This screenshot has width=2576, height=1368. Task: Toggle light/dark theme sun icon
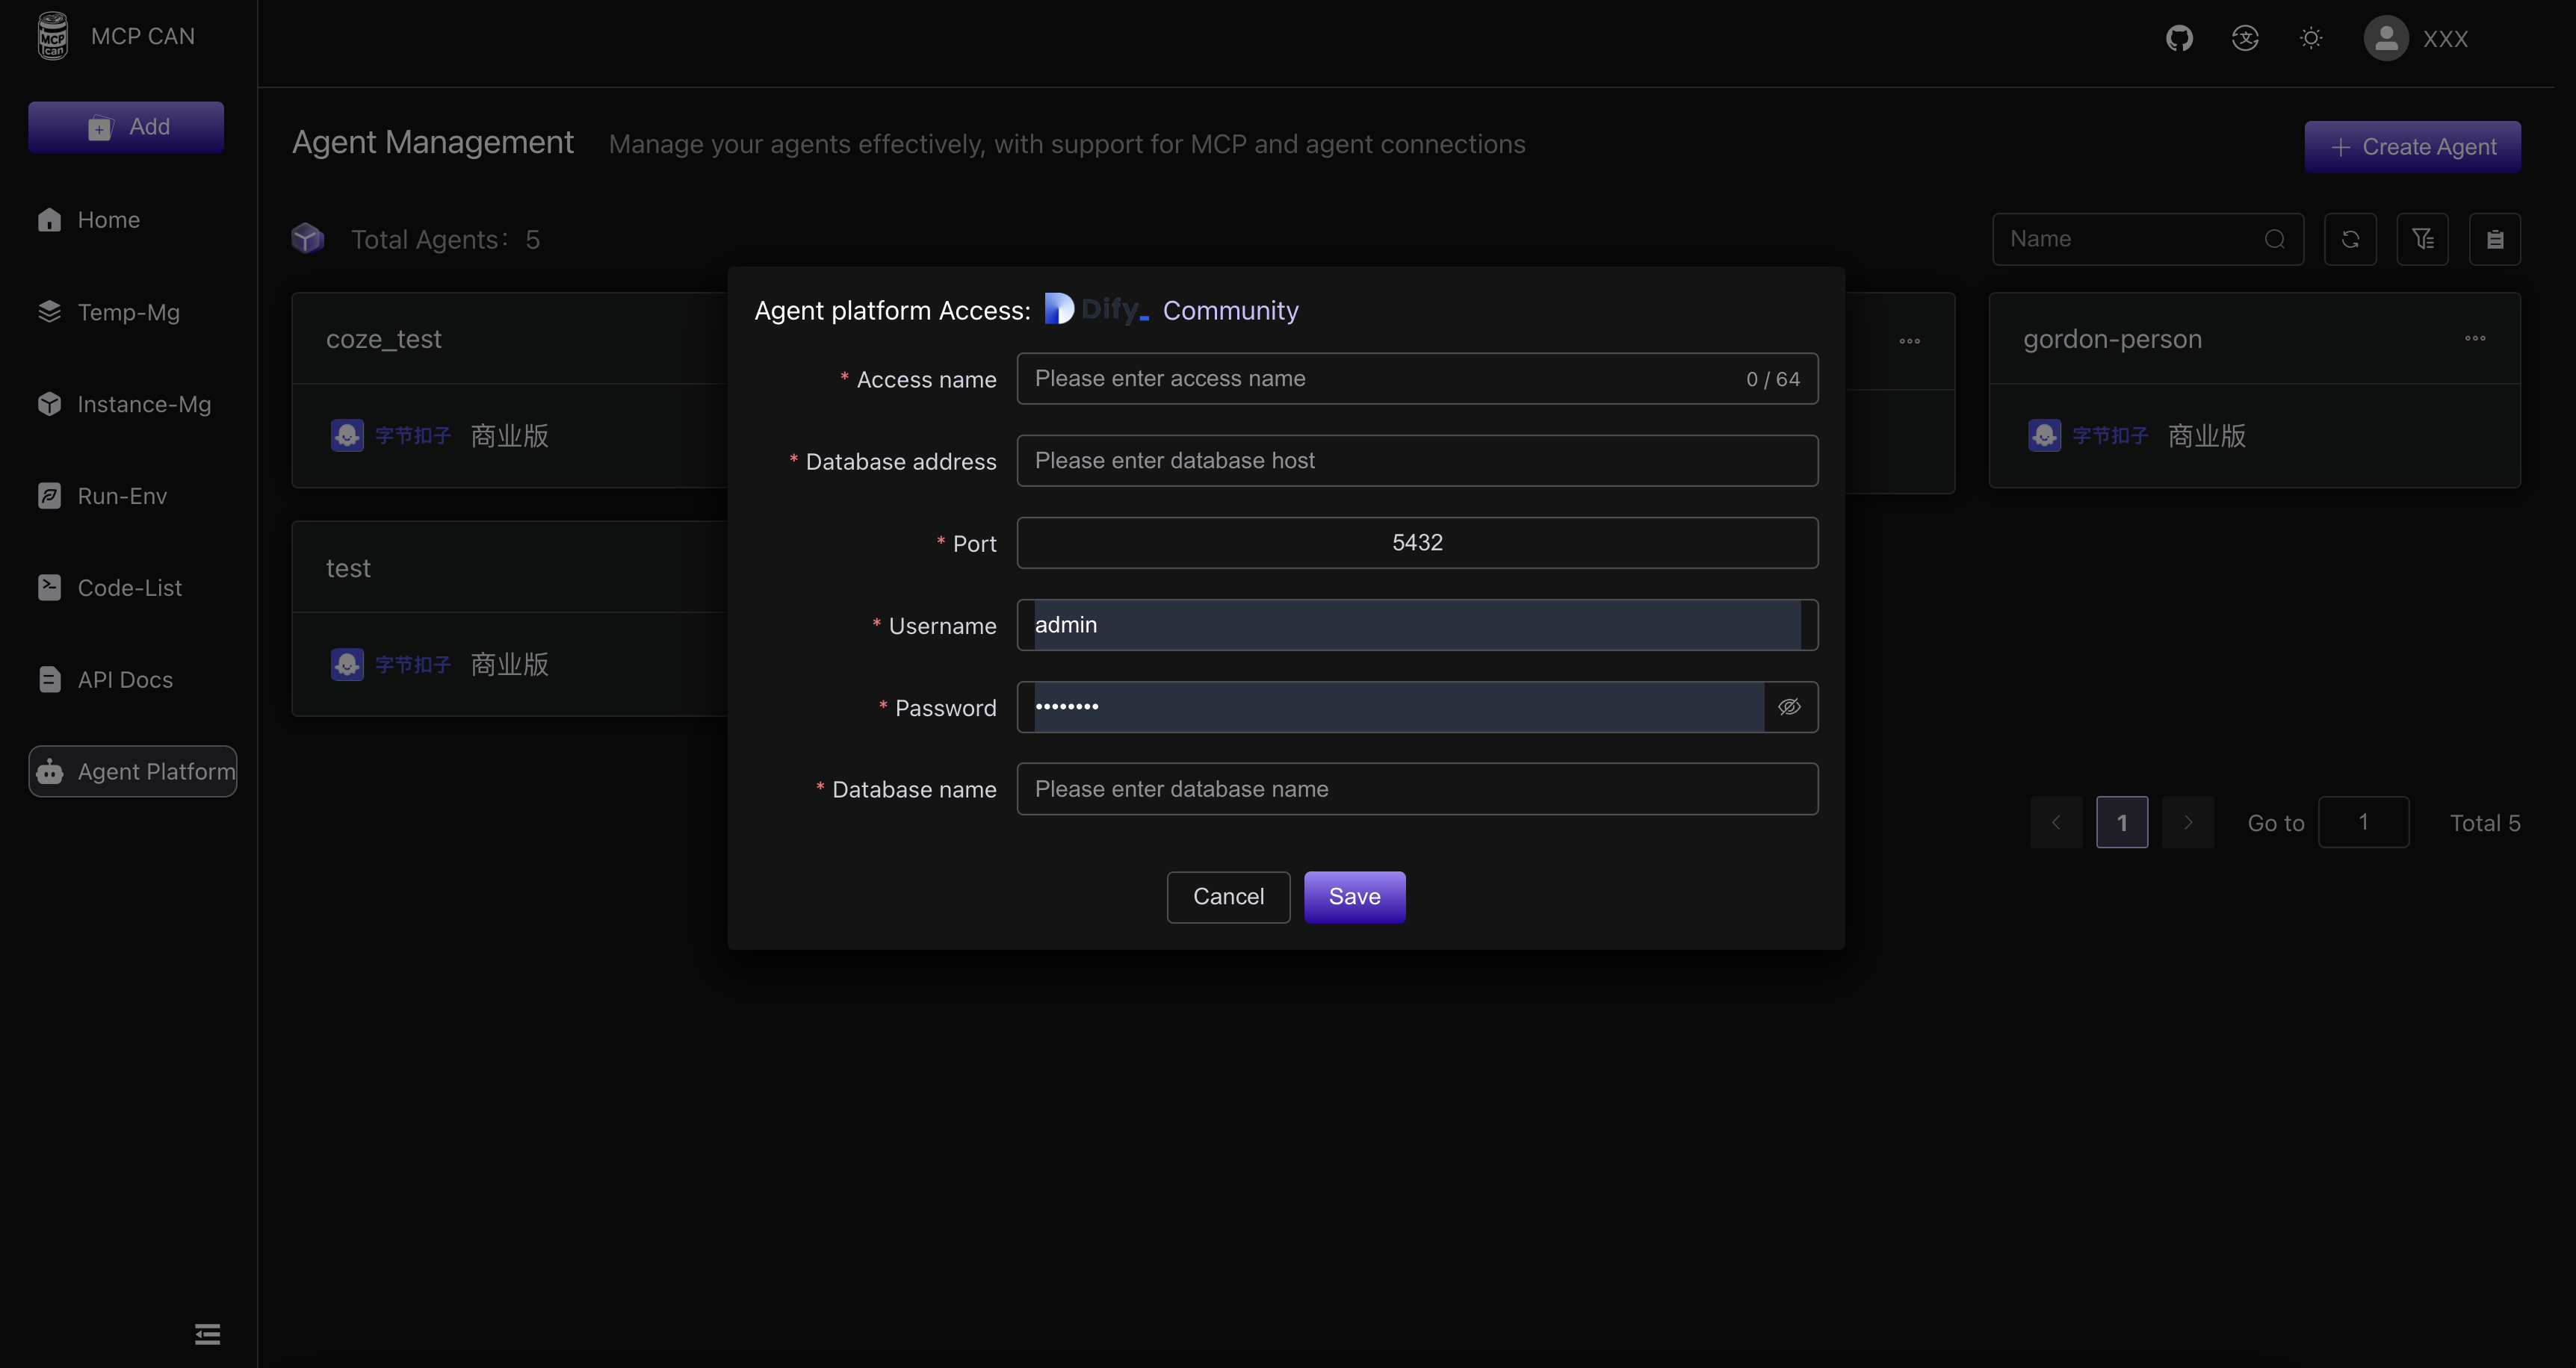coord(2311,38)
